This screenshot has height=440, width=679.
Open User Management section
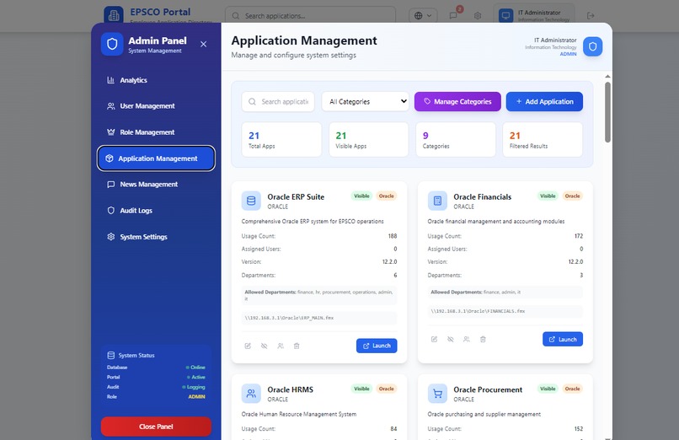coord(156,106)
